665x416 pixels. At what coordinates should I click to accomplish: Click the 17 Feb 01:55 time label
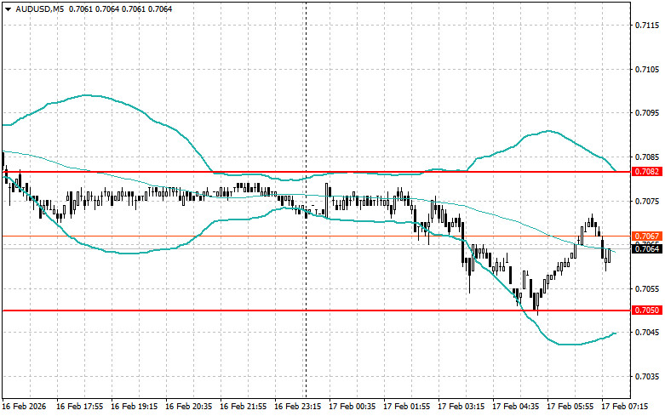407,407
